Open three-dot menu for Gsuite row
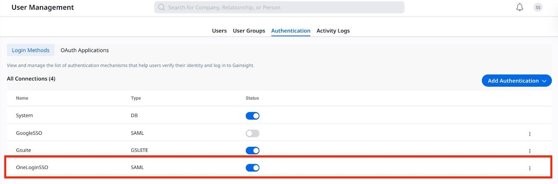This screenshot has width=558, height=184. click(529, 151)
